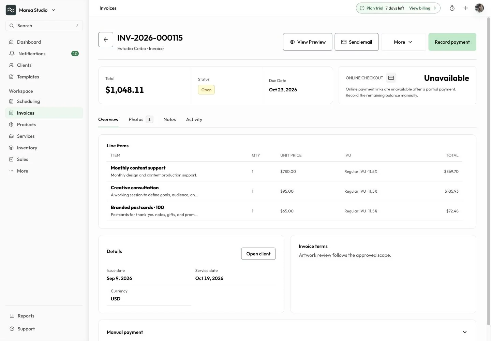
Task: Click the View Preview button
Action: (x=308, y=42)
